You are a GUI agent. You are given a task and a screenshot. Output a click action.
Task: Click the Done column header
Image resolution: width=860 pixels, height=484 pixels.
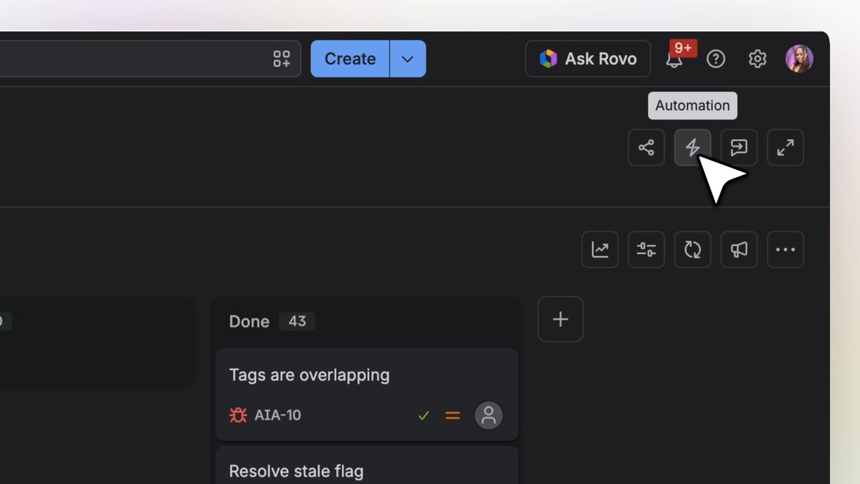click(249, 321)
